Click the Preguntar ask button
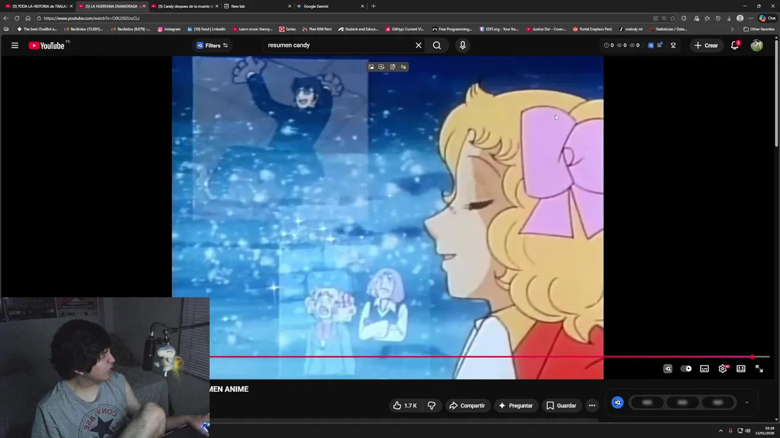The width and height of the screenshot is (780, 438). (516, 406)
